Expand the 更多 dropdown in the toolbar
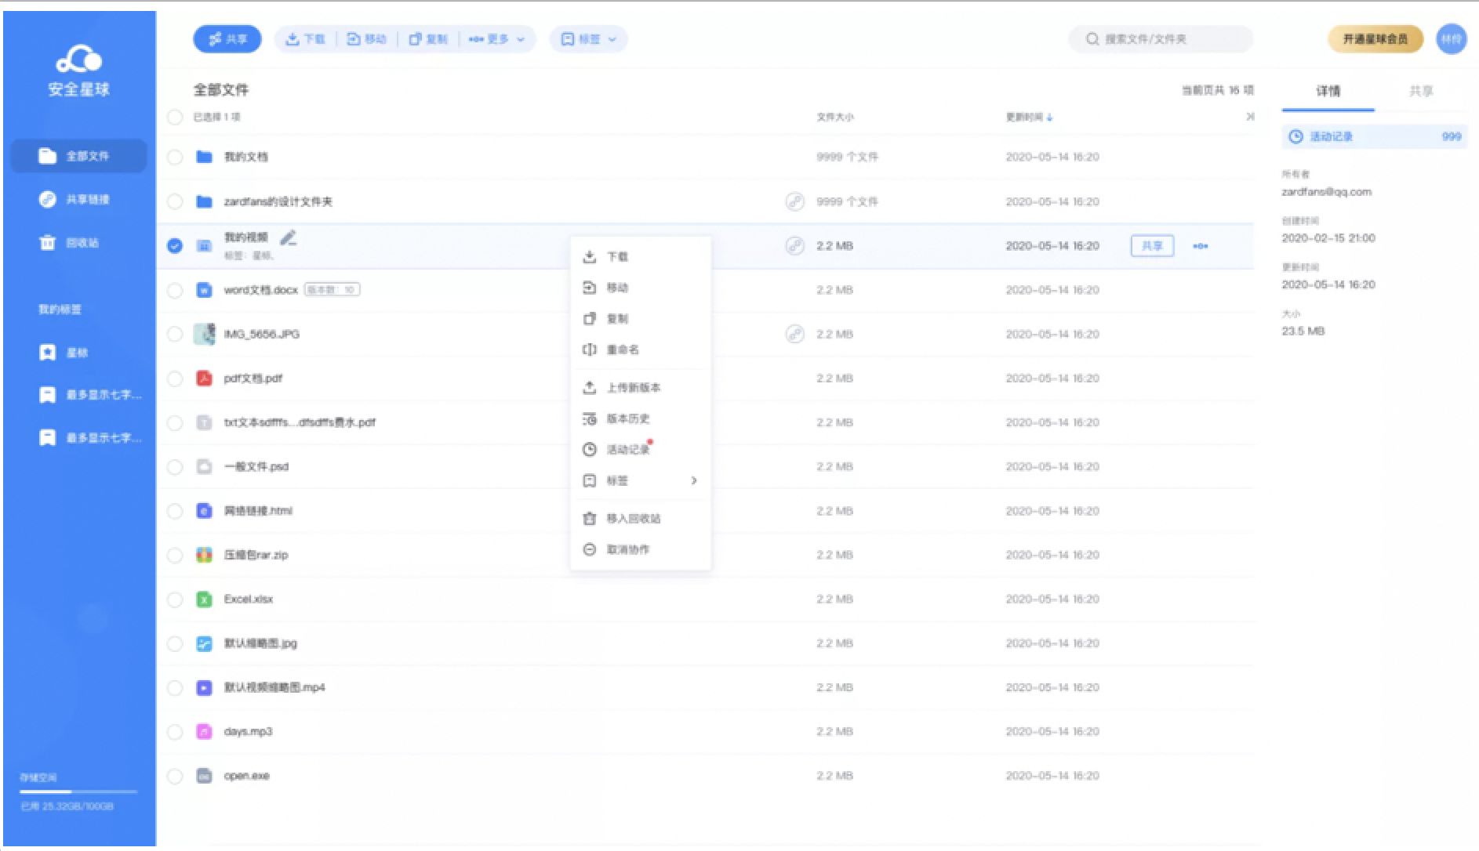Viewport: 1479px width, 851px height. tap(496, 39)
